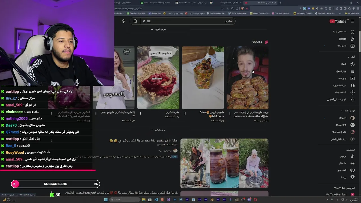The width and height of the screenshot is (361, 203).
Task: Open Free Grass Sound Ef... bookmark
Action: (x=136, y=13)
